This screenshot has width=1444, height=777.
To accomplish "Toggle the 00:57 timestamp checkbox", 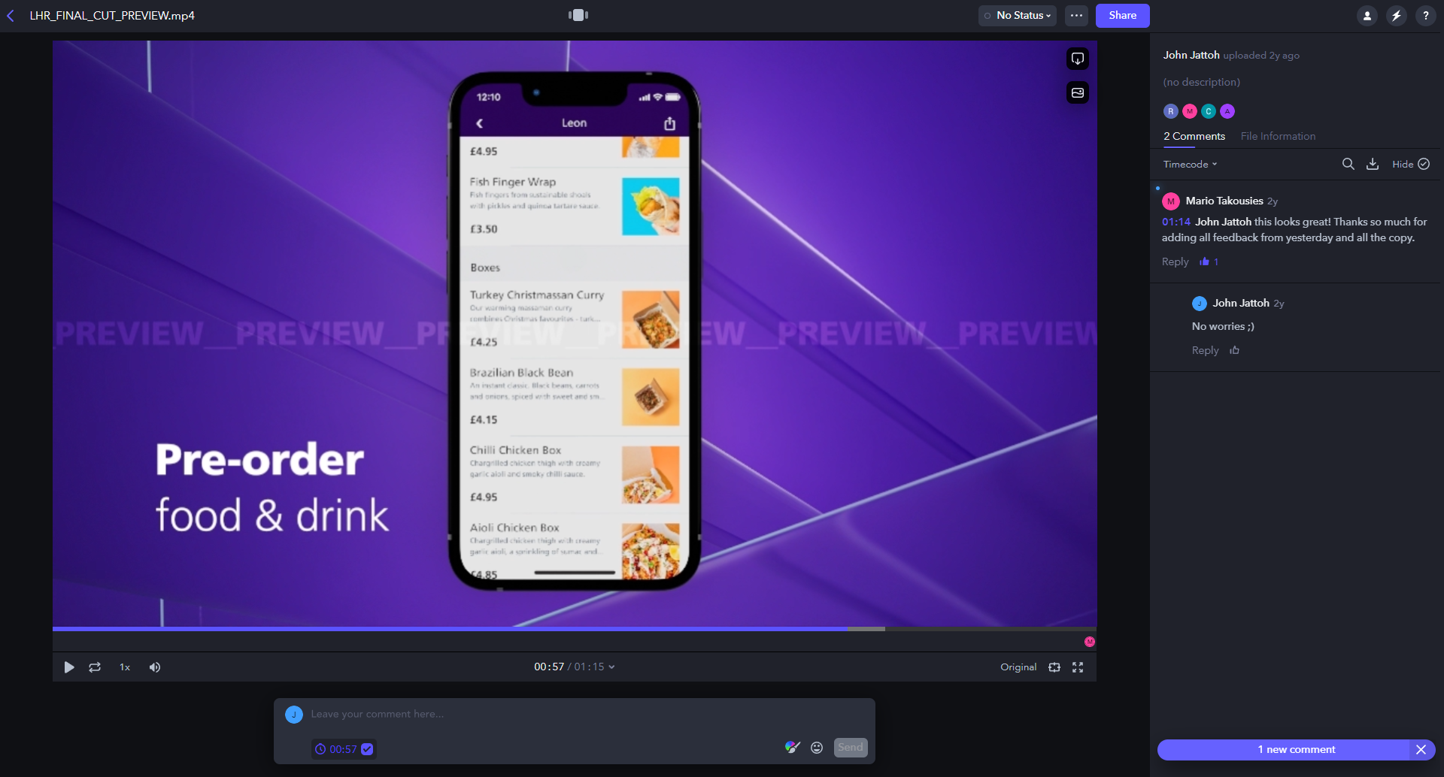I will [367, 749].
